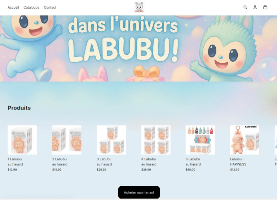Click the 6 Labubu au hasard title link
This screenshot has height=200, width=277.
[x=193, y=162]
